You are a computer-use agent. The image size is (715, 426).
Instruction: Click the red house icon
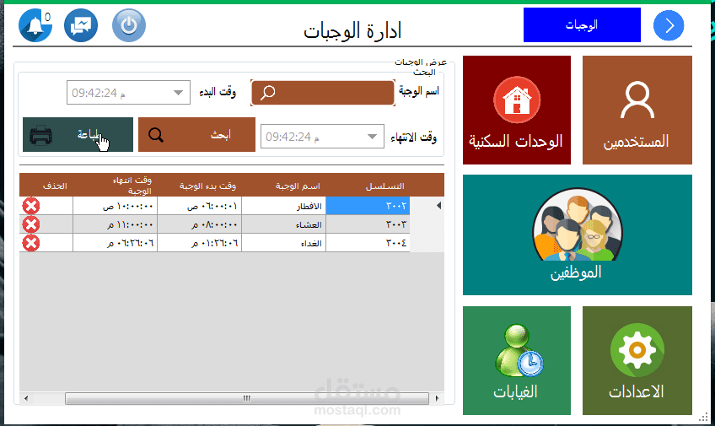[517, 100]
